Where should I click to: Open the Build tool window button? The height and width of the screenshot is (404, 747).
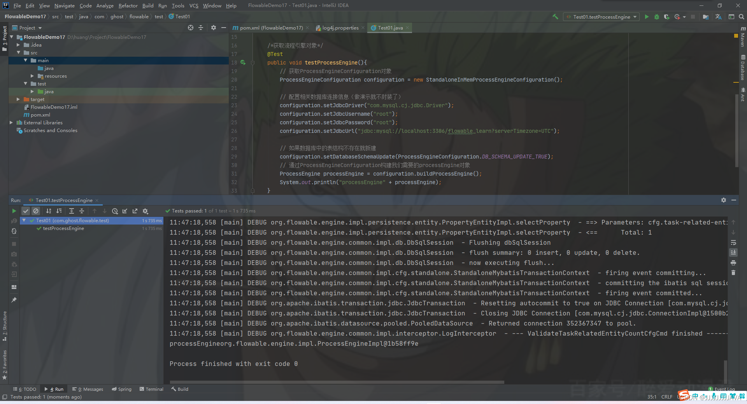pyautogui.click(x=180, y=389)
